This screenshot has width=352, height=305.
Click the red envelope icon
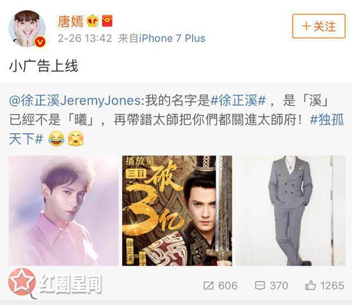pyautogui.click(x=108, y=21)
